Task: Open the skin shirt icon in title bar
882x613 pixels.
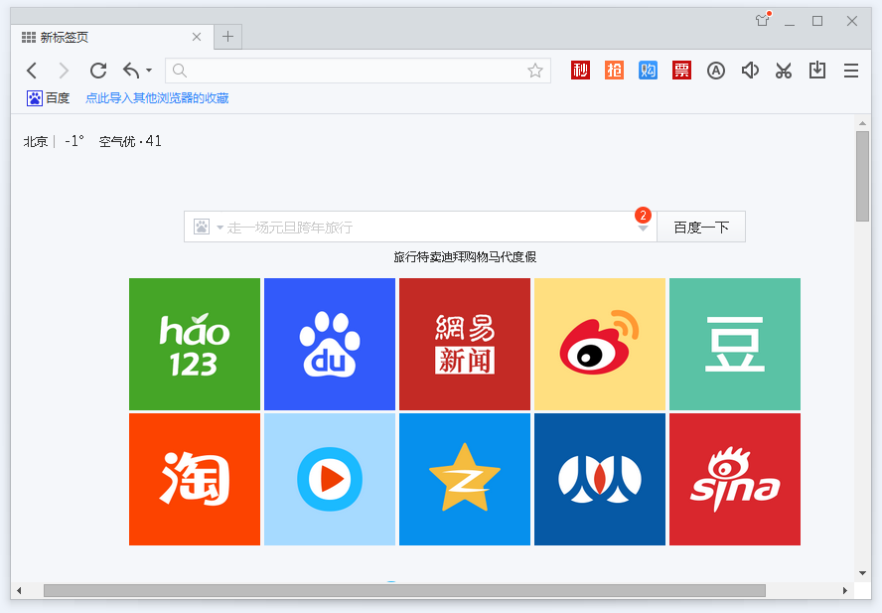Action: pyautogui.click(x=762, y=21)
